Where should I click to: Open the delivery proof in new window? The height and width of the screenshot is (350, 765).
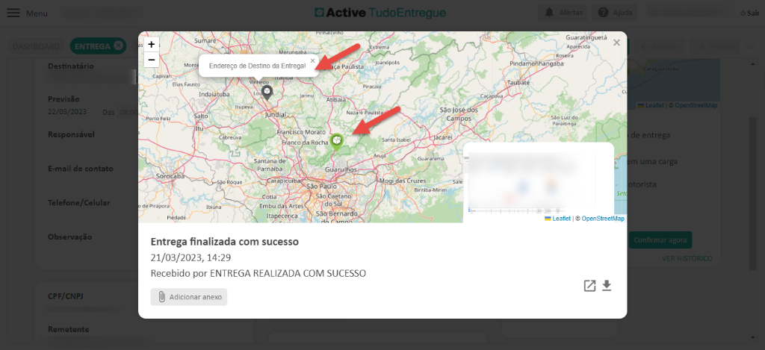589,286
